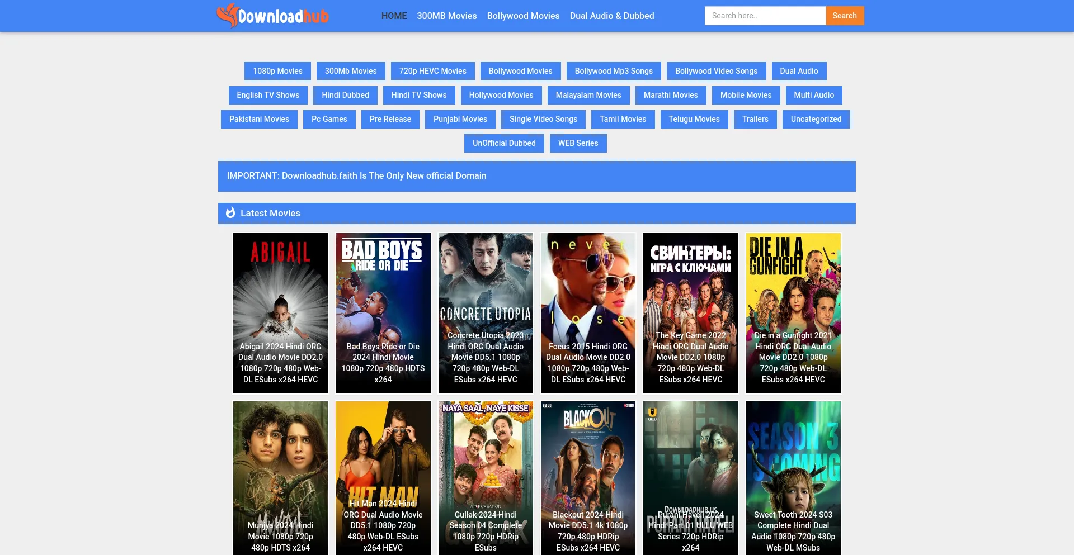Open the 300MB Movies navigation item

coord(447,16)
